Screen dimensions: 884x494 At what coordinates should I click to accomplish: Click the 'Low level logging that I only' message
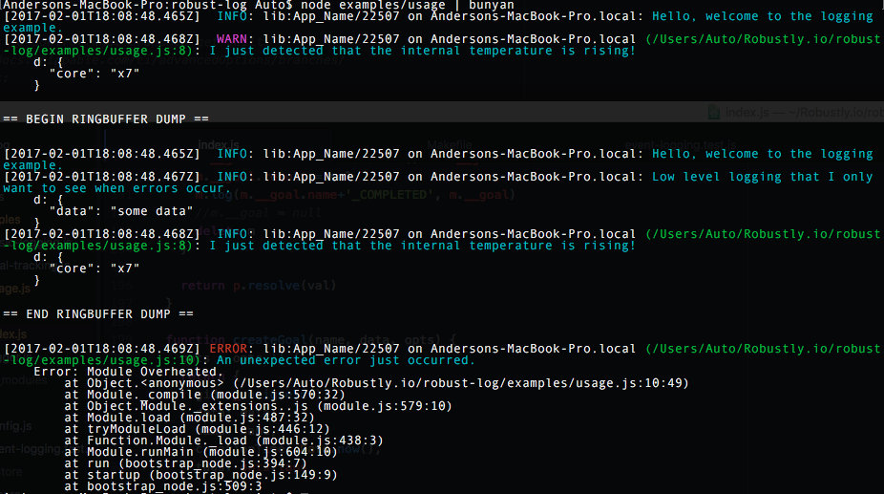click(762, 177)
